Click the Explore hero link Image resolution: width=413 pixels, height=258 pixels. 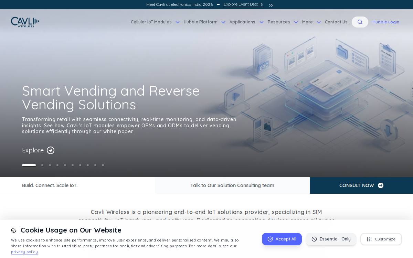click(x=38, y=150)
